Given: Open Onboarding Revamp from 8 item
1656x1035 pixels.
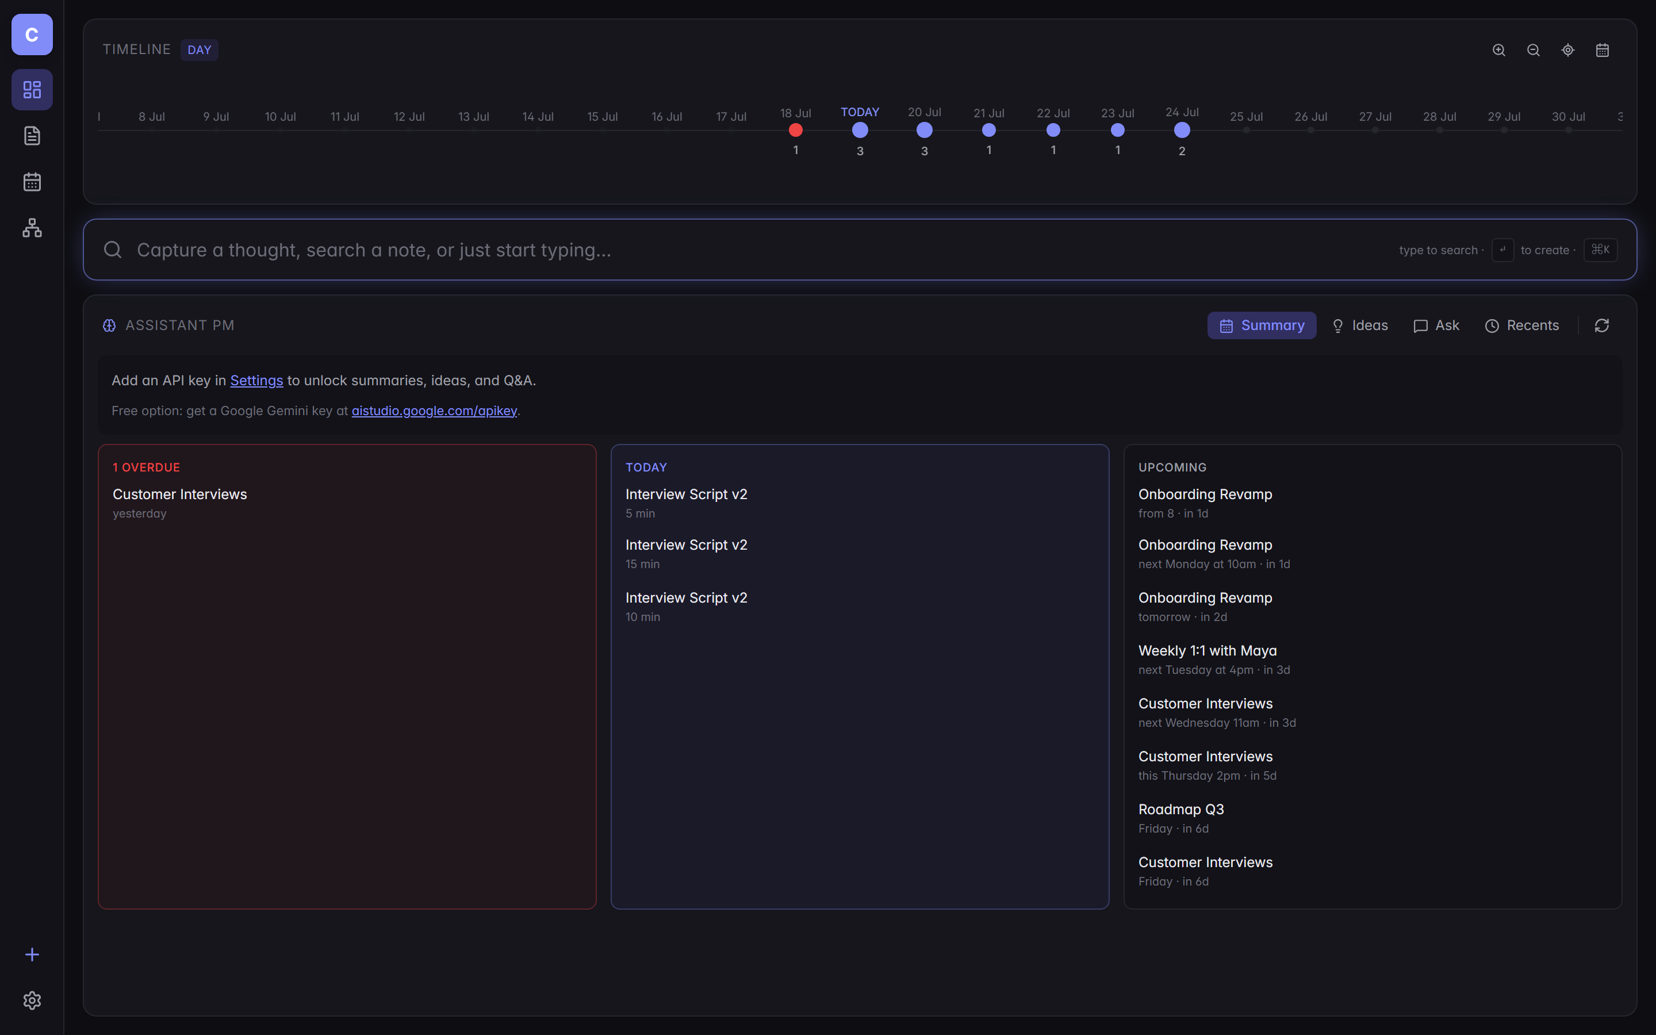Looking at the screenshot, I should click(1373, 503).
